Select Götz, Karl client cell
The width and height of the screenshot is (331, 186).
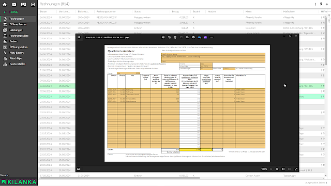pyautogui.click(x=250, y=28)
